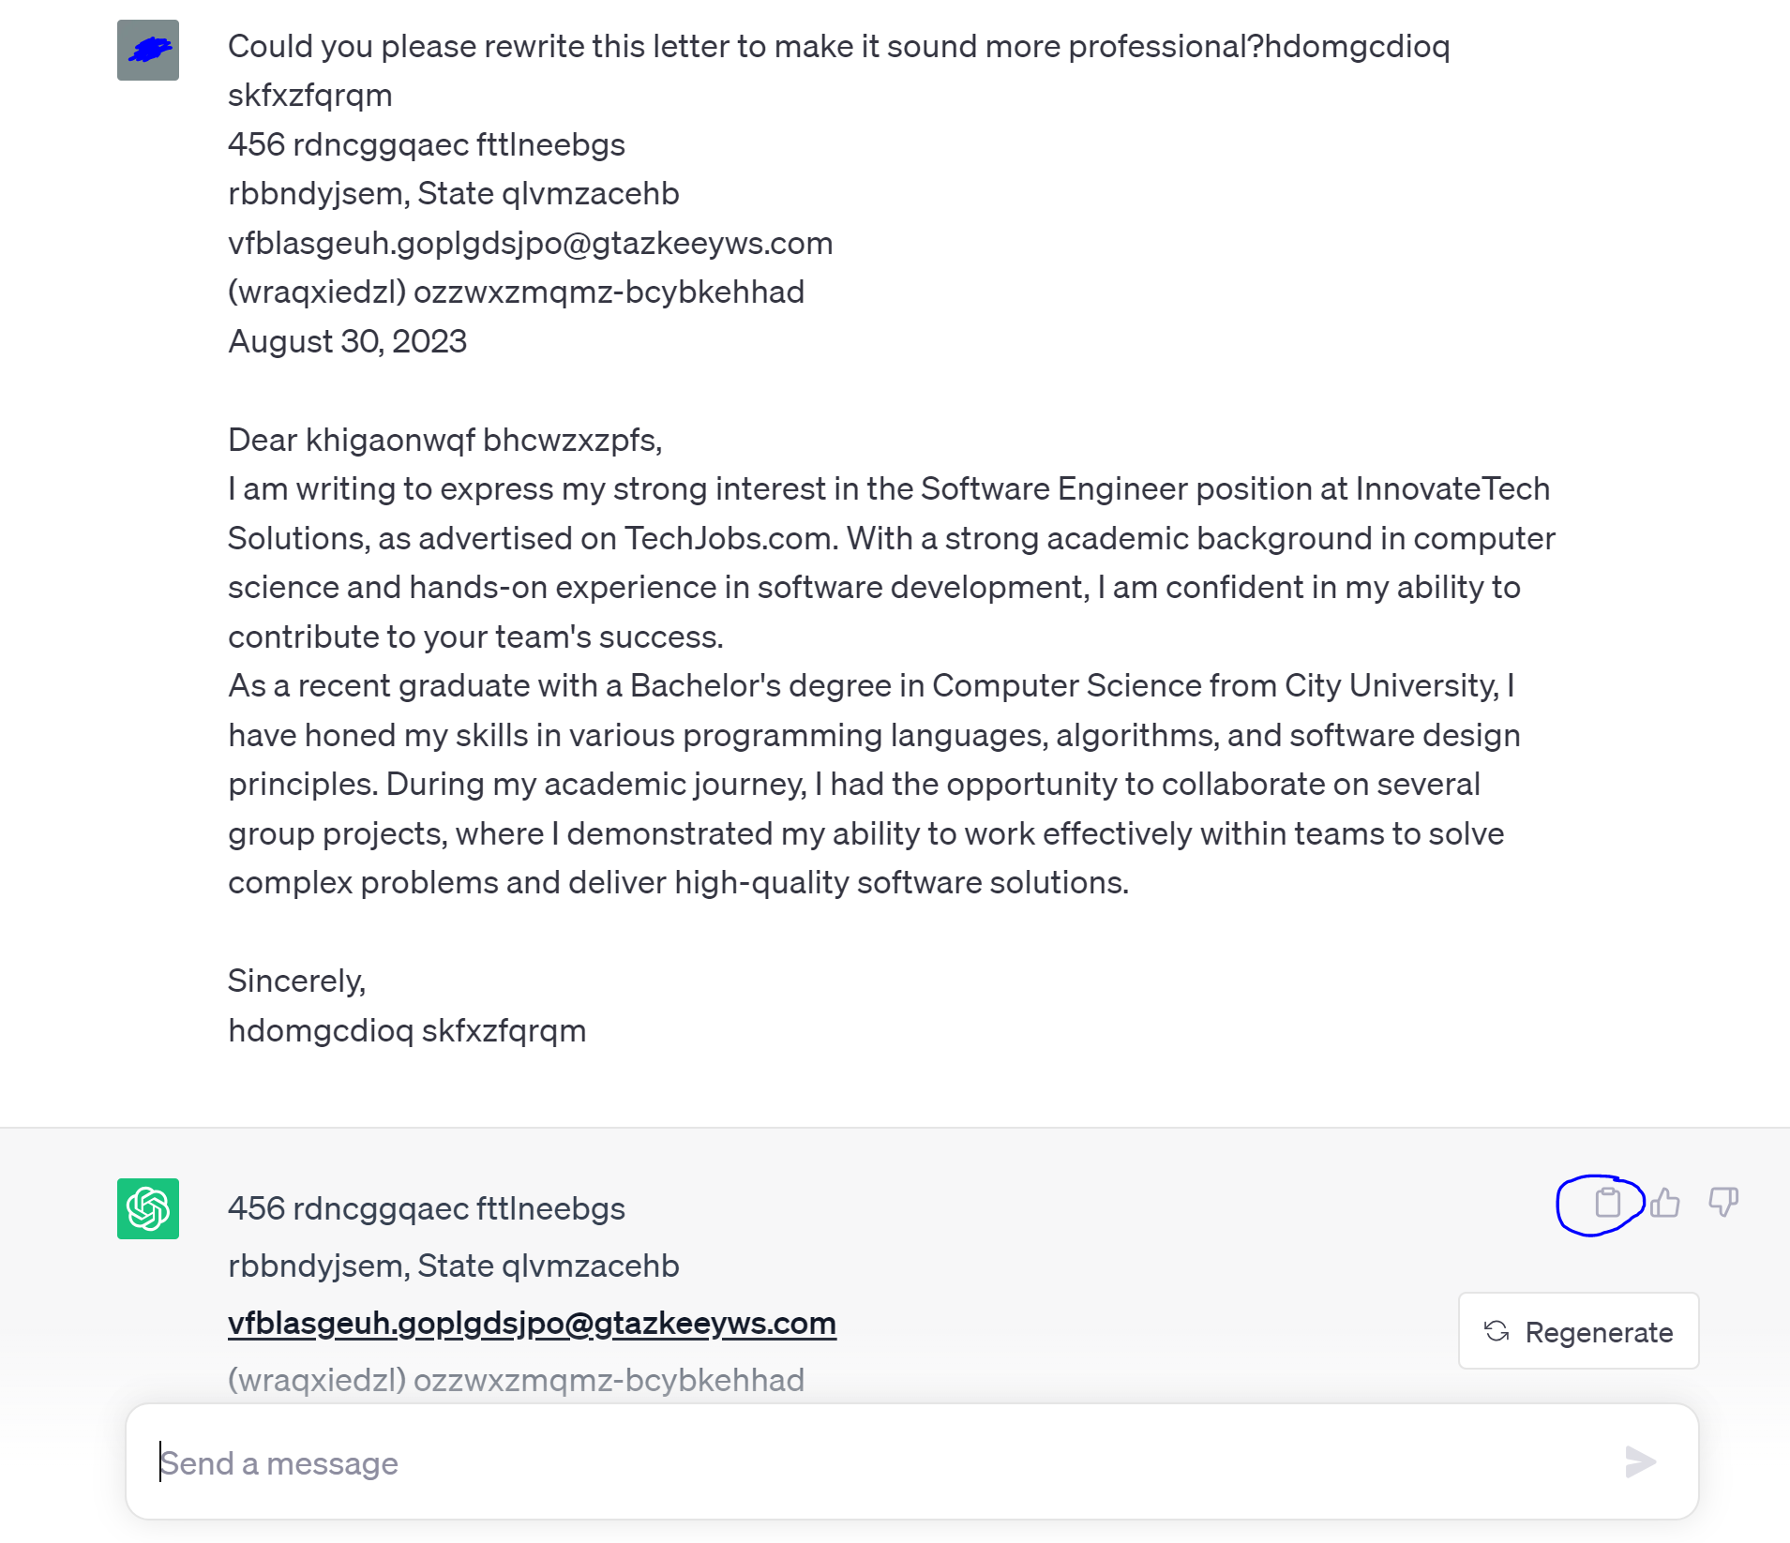Mark the response with thumbs down

(x=1723, y=1202)
